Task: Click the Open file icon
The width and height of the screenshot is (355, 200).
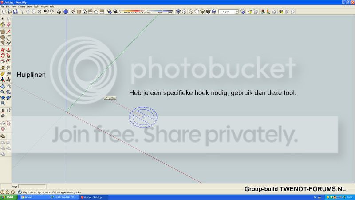Action: click(10, 12)
